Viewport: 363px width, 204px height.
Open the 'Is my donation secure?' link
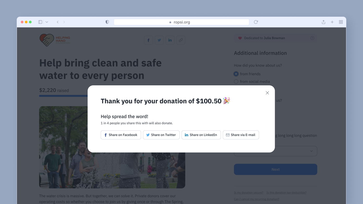(x=249, y=193)
